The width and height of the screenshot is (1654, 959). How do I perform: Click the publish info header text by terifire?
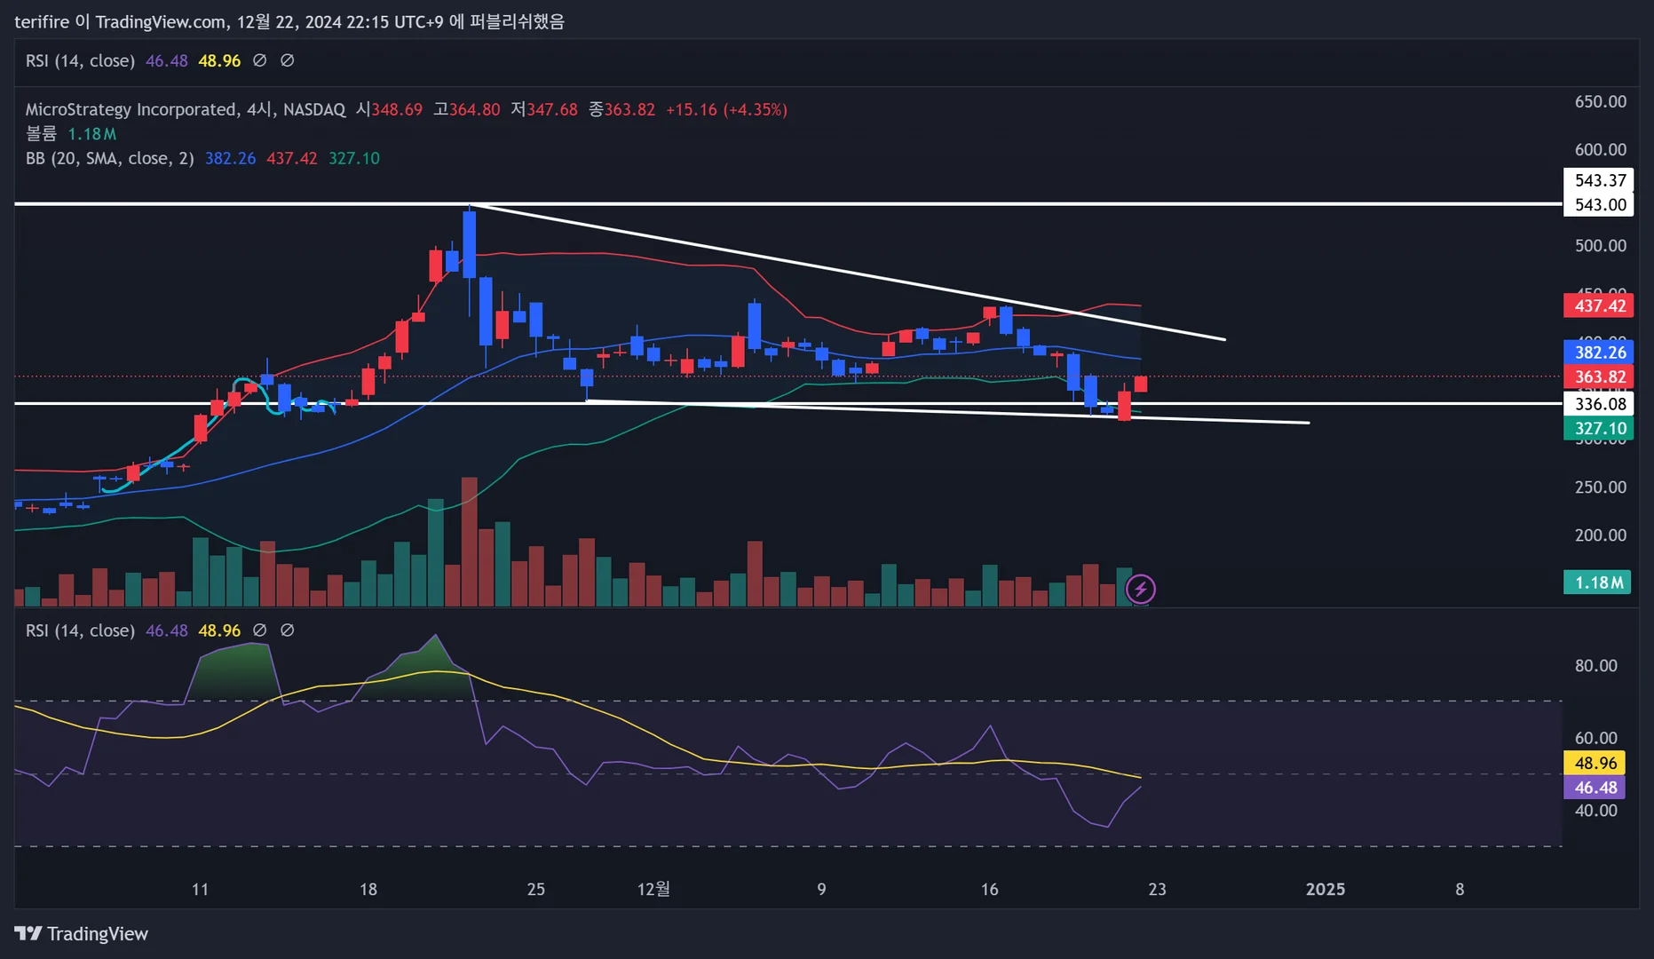289,21
